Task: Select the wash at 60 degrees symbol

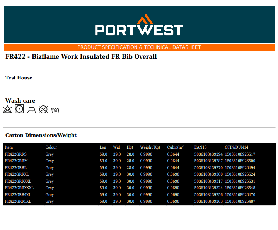Action: (55, 111)
